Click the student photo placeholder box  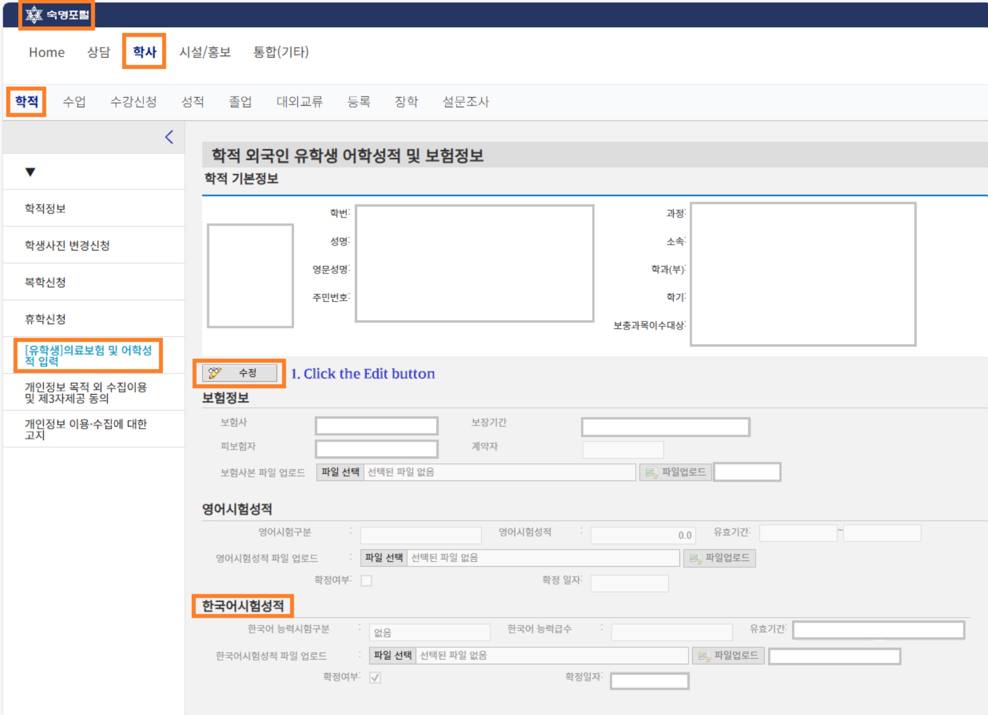click(250, 276)
